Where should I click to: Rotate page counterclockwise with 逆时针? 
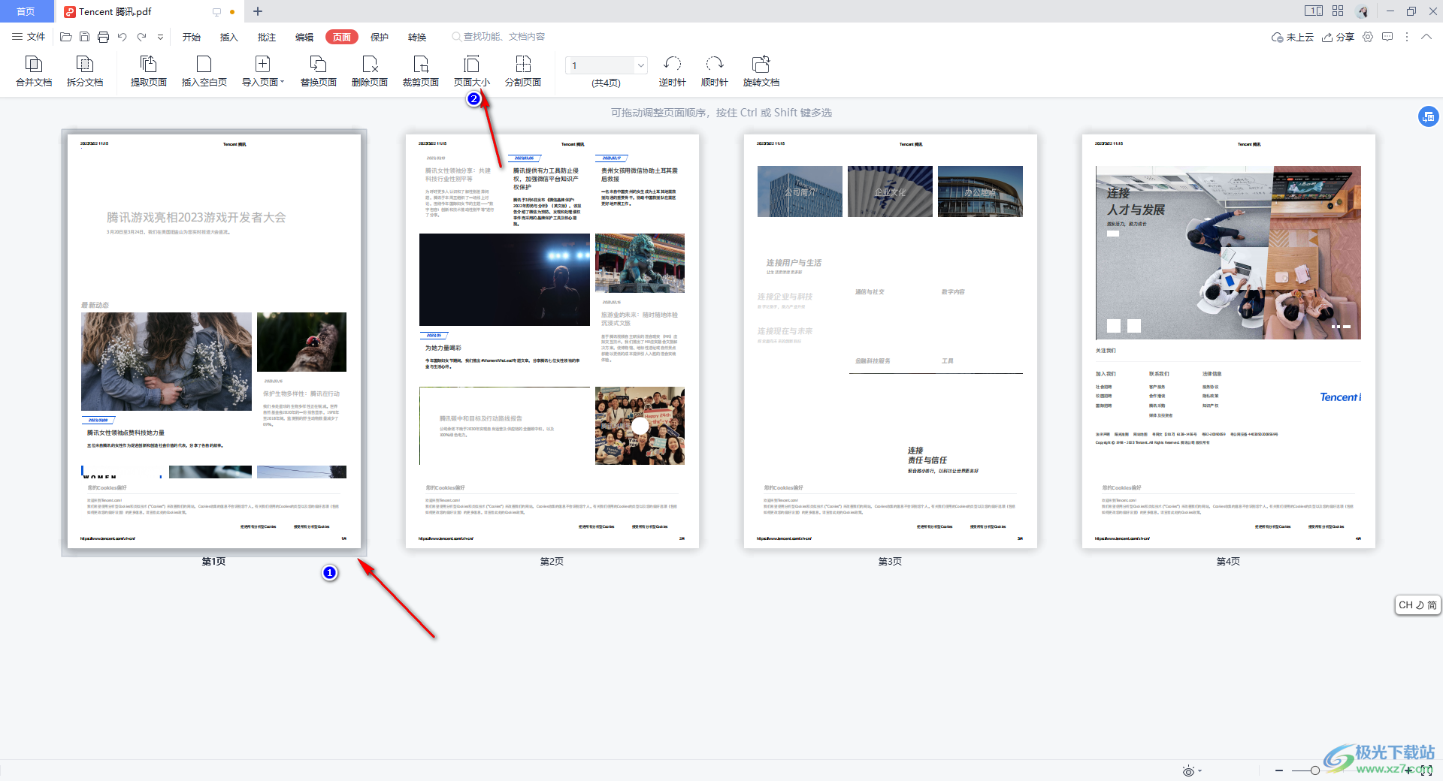point(672,71)
